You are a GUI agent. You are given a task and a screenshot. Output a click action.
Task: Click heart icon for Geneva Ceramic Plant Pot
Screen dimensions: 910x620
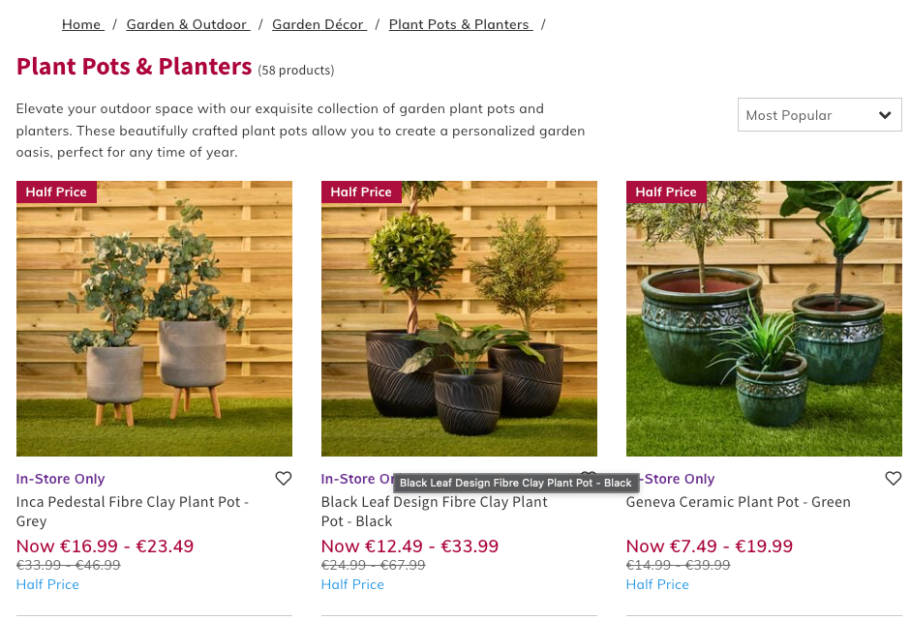pyautogui.click(x=893, y=479)
